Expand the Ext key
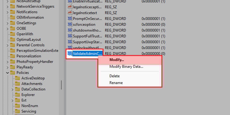Screen dimensions: 230x115 [x=12, y=100]
